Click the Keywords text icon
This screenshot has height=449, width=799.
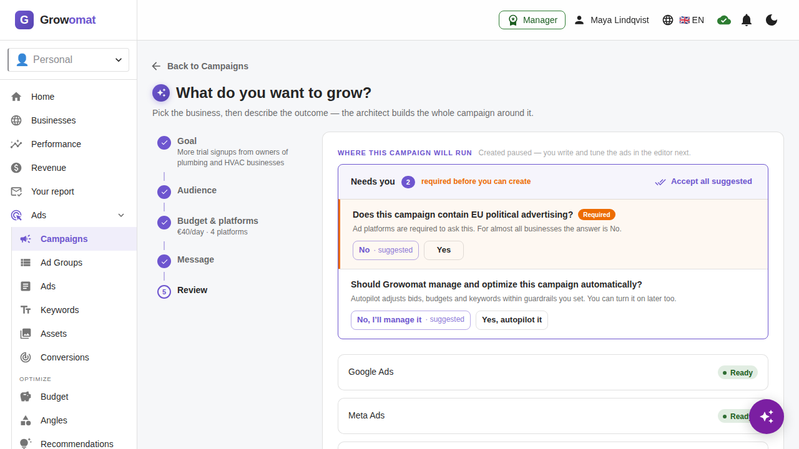(26, 310)
